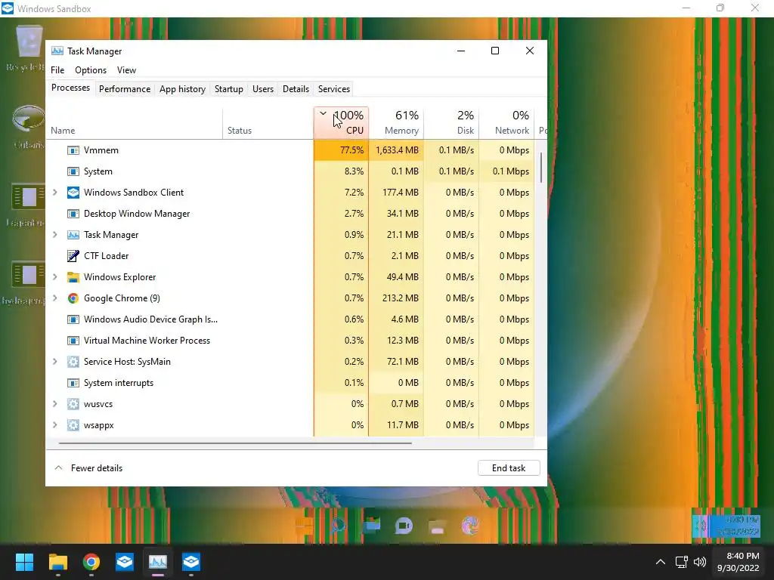
Task: Expand the Service Host: SysMain group
Action: [54, 362]
